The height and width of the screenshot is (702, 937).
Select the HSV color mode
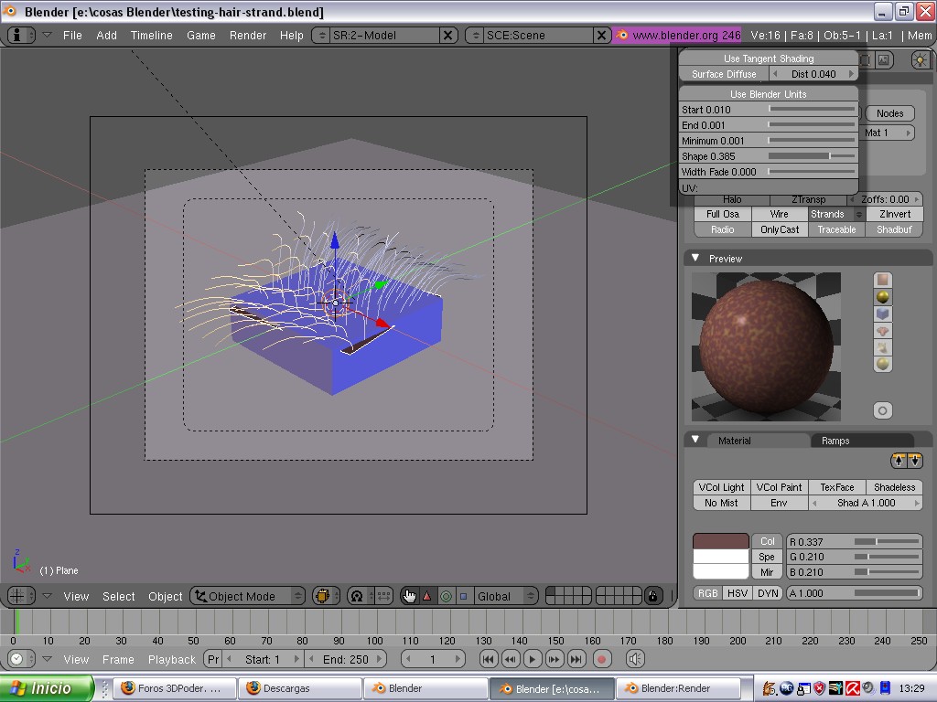pyautogui.click(x=738, y=592)
